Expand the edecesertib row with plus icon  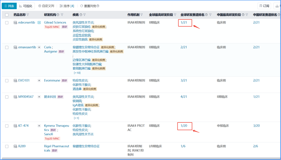click(x=39, y=23)
